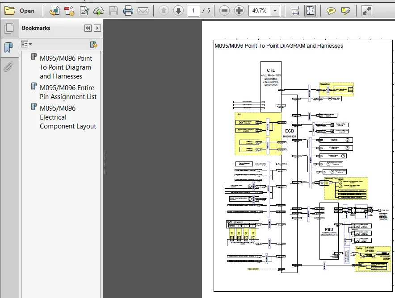
Task: Click the zoom out minus button
Action: [224, 11]
